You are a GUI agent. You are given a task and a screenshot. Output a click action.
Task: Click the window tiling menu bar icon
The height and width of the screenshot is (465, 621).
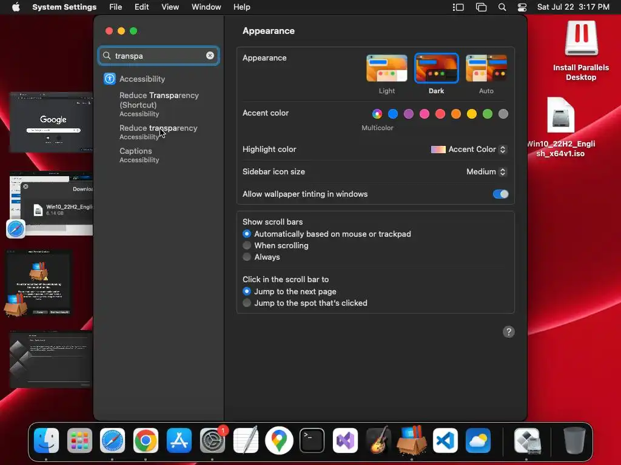(481, 7)
